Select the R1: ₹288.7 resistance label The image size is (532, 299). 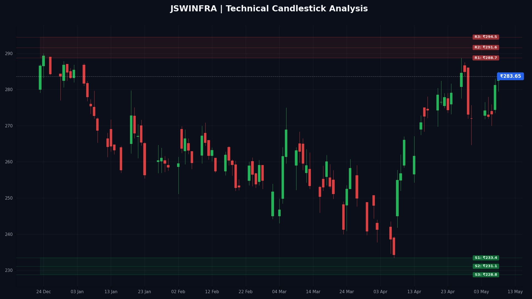[486, 58]
